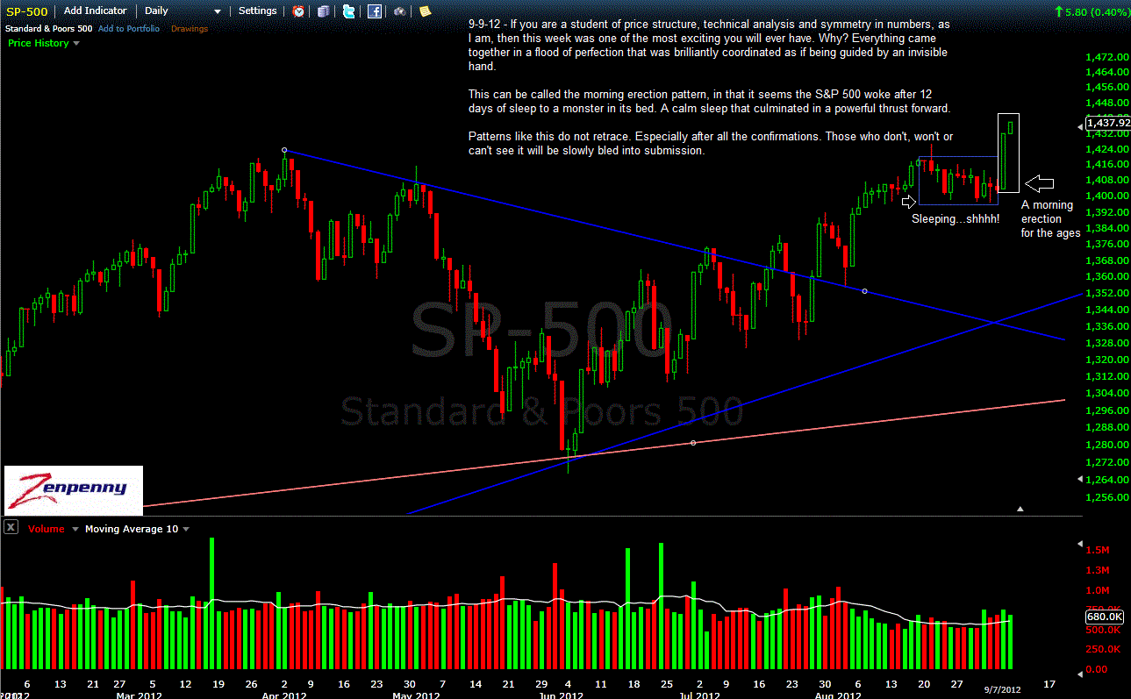Share chart via the Facebook icon
This screenshot has height=699, width=1131.
375,11
